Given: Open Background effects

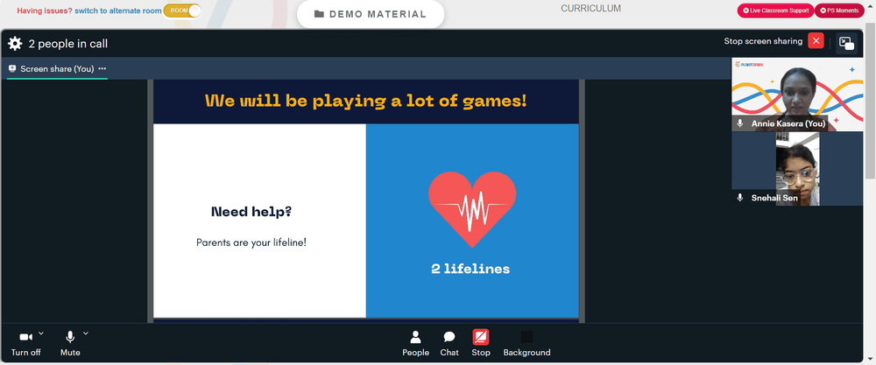Looking at the screenshot, I should click(526, 343).
